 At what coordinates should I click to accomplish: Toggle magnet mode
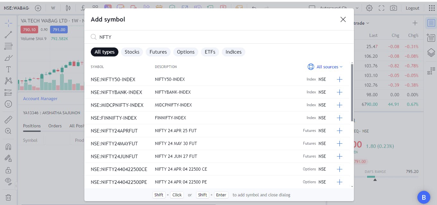[x=9, y=147]
